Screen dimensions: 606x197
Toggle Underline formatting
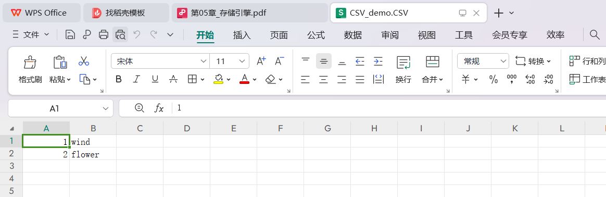pyautogui.click(x=155, y=79)
